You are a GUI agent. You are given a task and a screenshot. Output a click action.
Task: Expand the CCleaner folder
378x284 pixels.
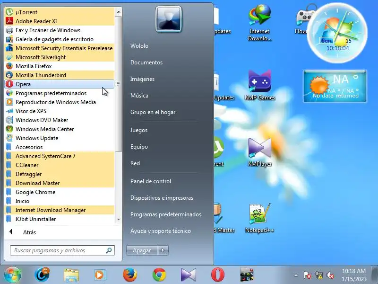pyautogui.click(x=60, y=165)
